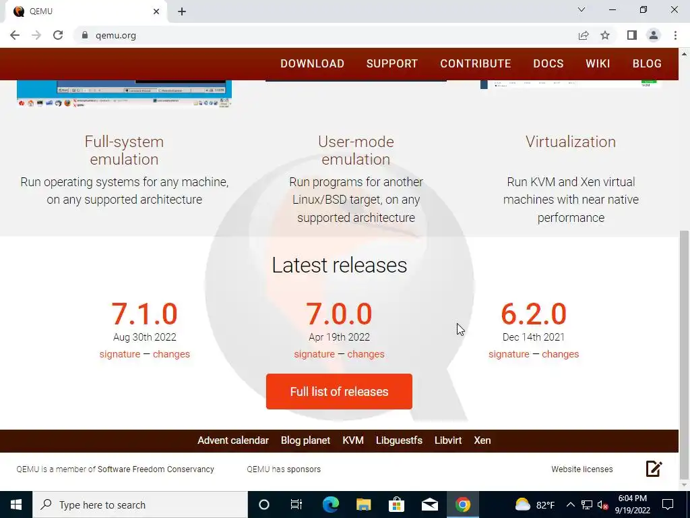The height and width of the screenshot is (518, 690).
Task: Open changes link for 7.1.0
Action: click(x=171, y=354)
